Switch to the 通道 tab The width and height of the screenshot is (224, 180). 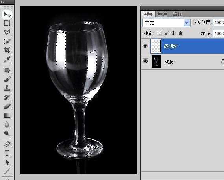163,14
